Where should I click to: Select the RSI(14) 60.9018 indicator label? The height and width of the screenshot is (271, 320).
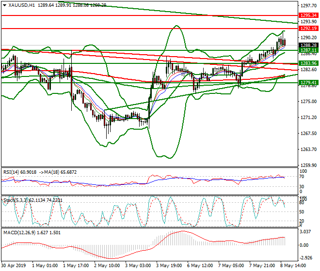tap(20, 172)
